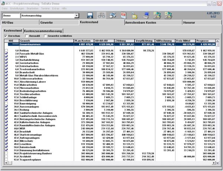223x171 pixels.
Task: Open the calendar icon in toolbar
Action: [123, 16]
